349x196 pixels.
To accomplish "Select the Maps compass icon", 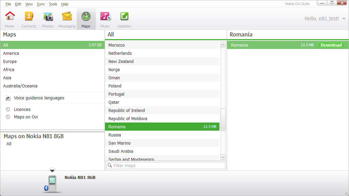I will (x=86, y=16).
